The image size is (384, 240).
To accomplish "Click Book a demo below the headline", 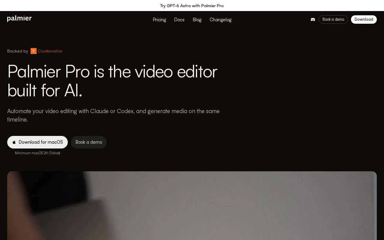I will click(x=89, y=142).
